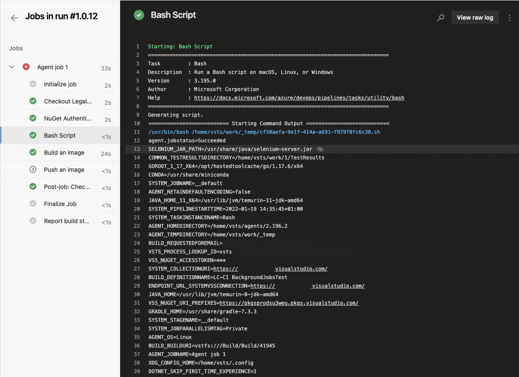
Task: Click the View raw log button
Action: point(475,18)
